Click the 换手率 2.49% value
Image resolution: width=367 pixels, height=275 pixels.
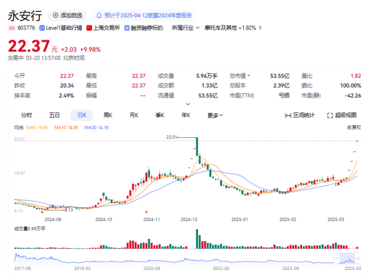point(66,95)
